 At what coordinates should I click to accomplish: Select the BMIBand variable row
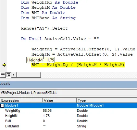click(x=68, y=126)
